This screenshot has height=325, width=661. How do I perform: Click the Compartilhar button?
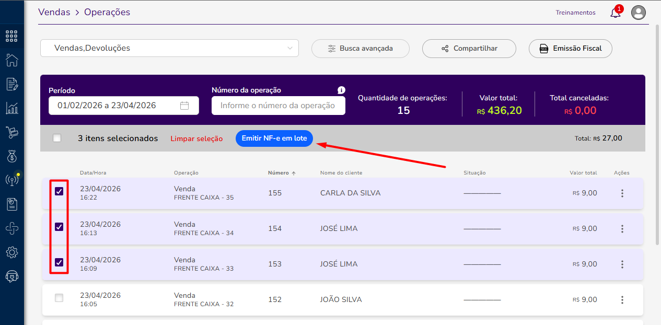point(469,49)
